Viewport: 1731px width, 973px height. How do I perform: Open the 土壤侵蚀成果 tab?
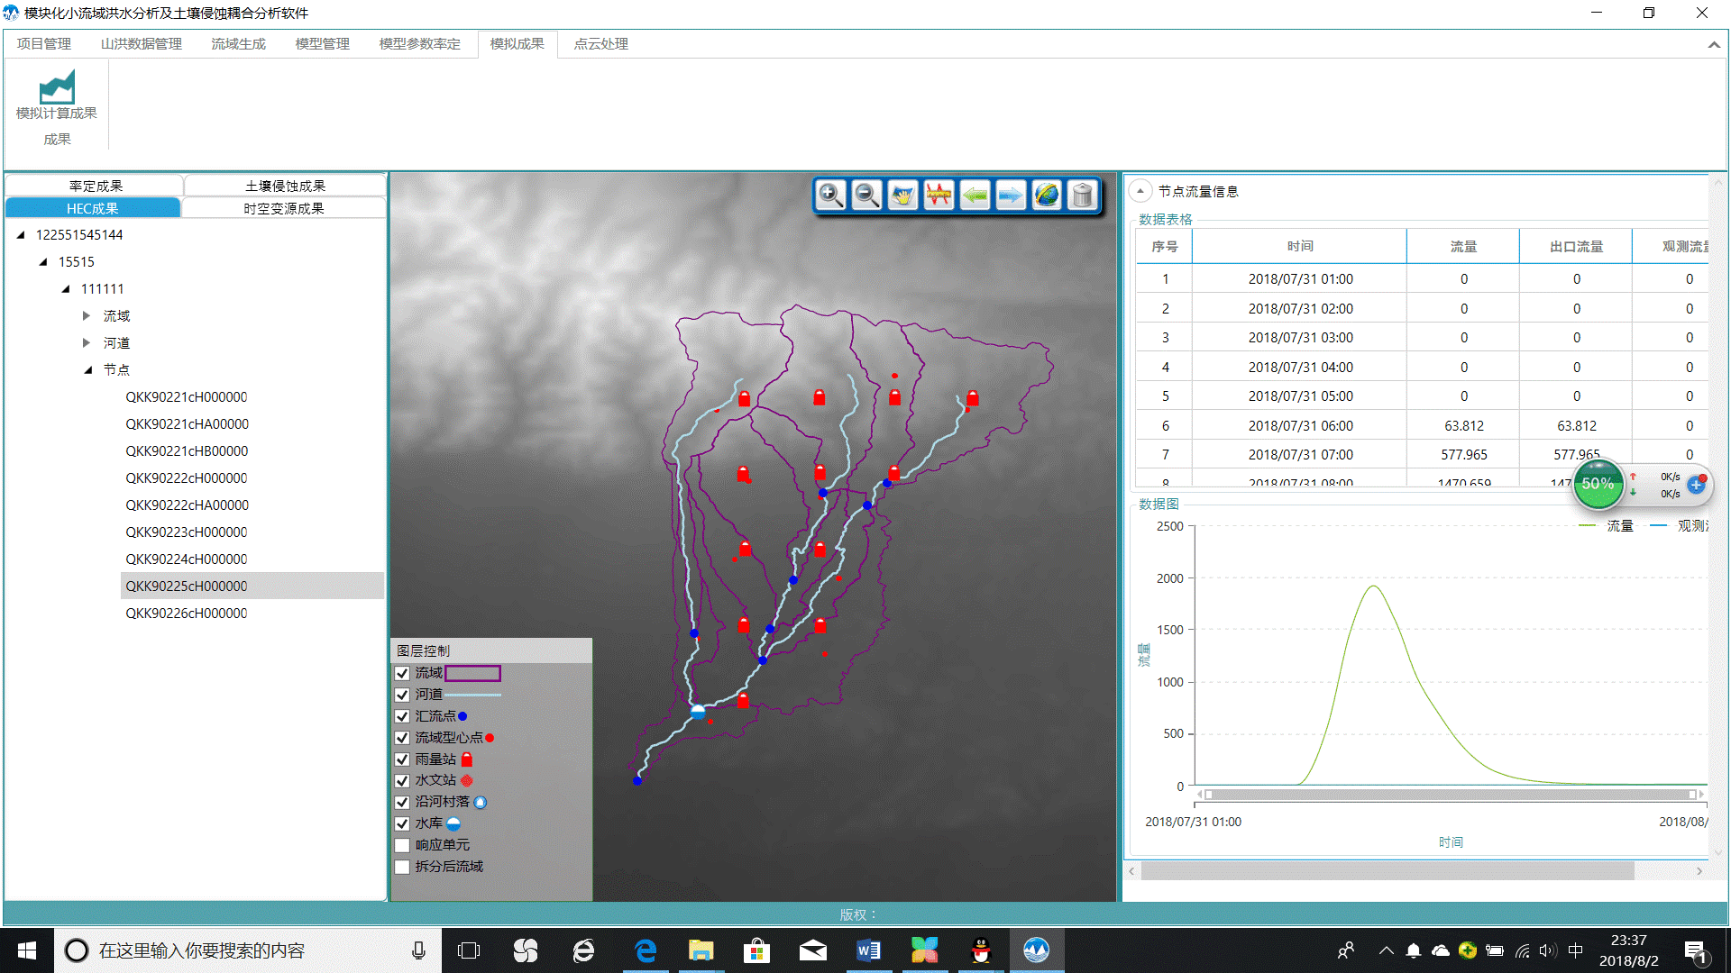(x=285, y=186)
